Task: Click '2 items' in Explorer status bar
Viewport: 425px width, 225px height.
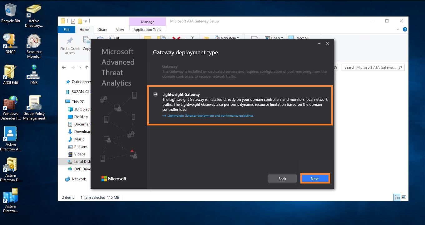Action: 68,198
